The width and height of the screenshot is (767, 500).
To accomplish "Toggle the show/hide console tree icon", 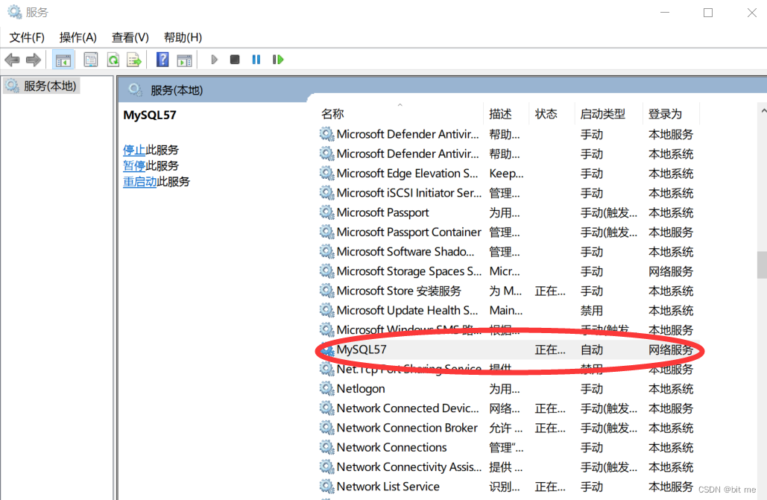I will pos(63,60).
